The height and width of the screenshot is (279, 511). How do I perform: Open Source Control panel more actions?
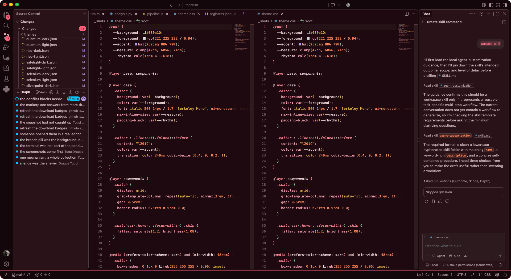coord(84,14)
